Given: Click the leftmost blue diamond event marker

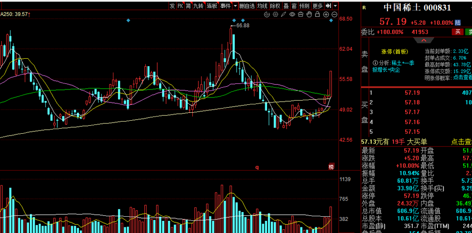Looking at the screenshot, I should point(128,20).
